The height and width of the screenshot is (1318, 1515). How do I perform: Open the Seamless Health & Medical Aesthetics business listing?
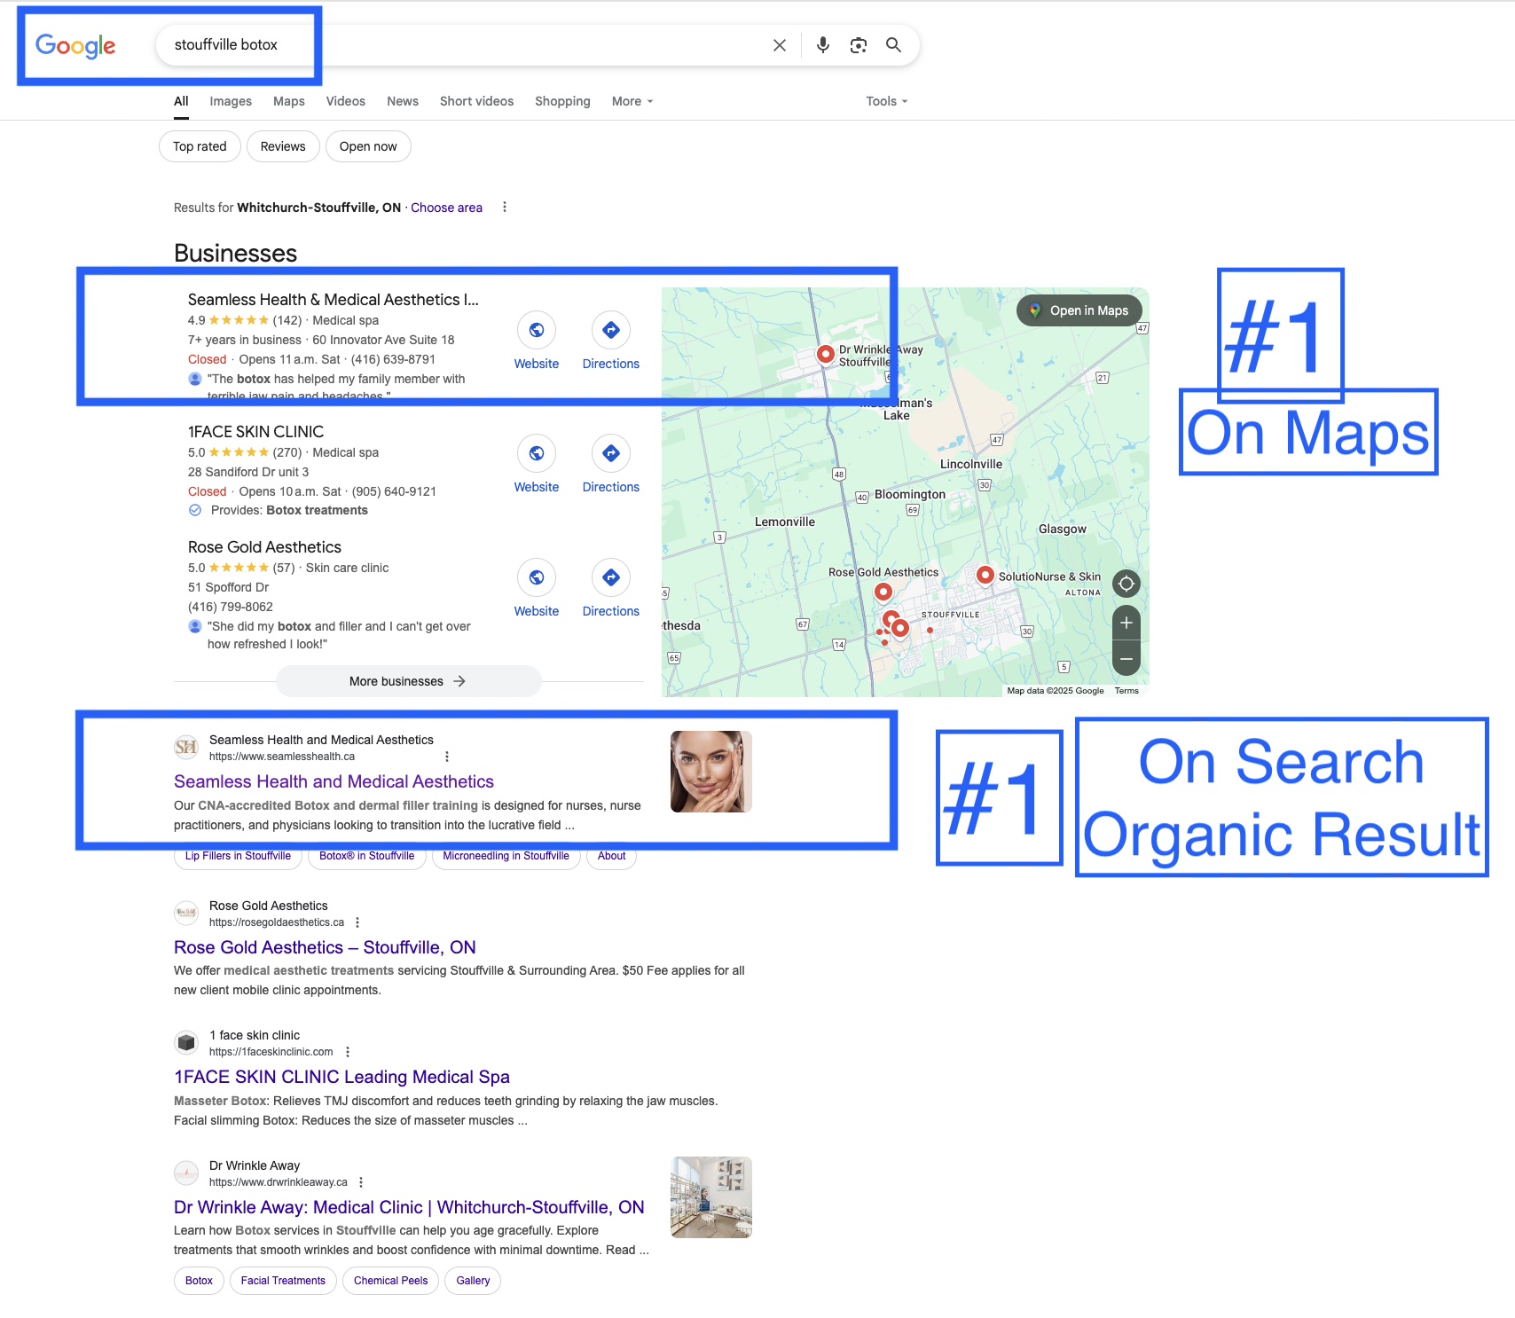(334, 300)
